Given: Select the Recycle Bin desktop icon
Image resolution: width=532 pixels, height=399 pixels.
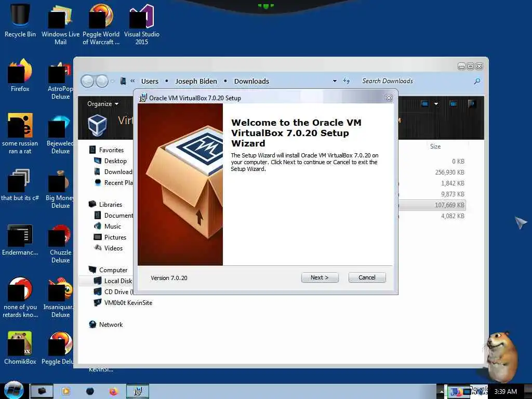Looking at the screenshot, I should click(20, 20).
